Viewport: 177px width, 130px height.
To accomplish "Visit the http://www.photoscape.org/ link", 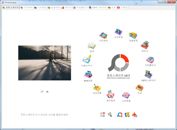I will 118,78.
